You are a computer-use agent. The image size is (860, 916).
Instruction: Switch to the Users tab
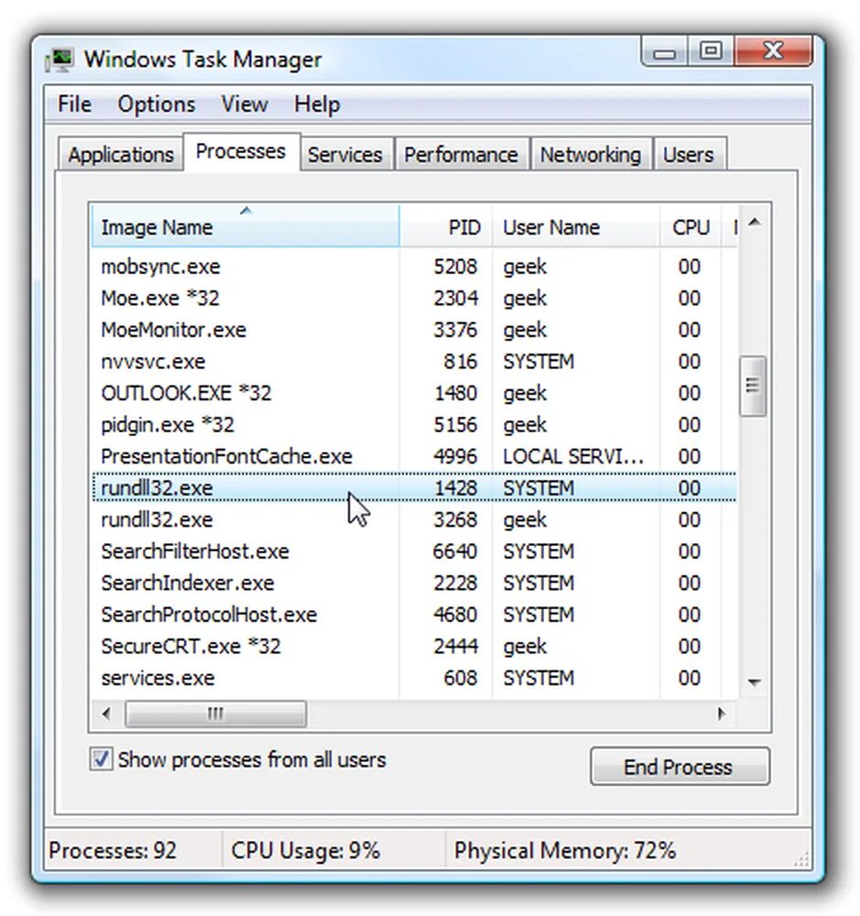point(688,154)
